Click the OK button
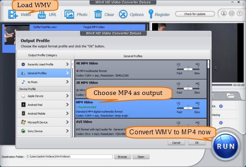The height and width of the screenshot is (167, 246). (x=197, y=142)
